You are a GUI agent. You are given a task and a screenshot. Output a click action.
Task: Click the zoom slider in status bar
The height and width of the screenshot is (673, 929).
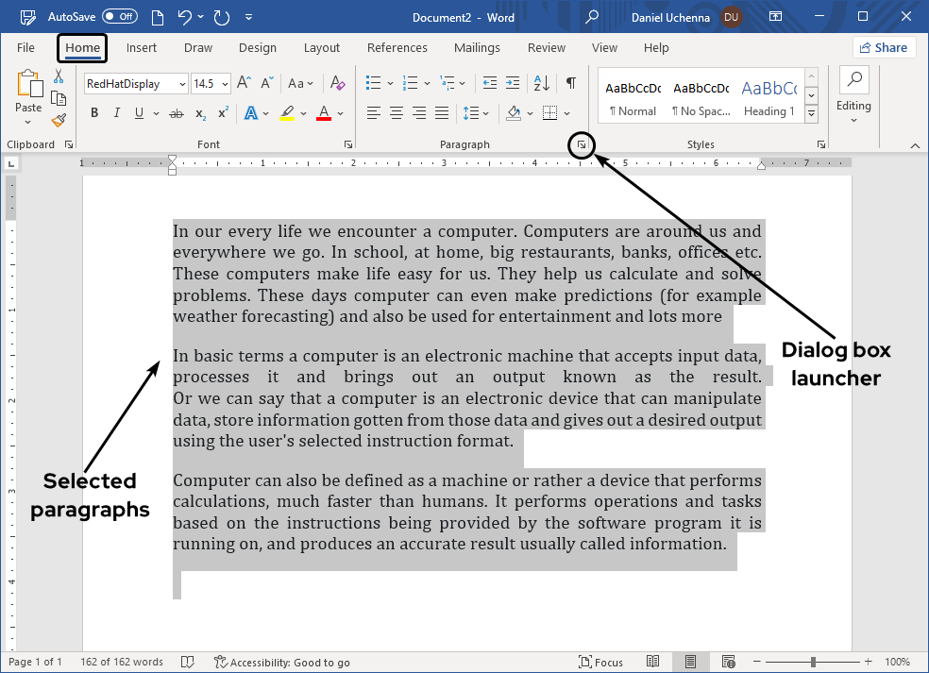click(x=813, y=662)
